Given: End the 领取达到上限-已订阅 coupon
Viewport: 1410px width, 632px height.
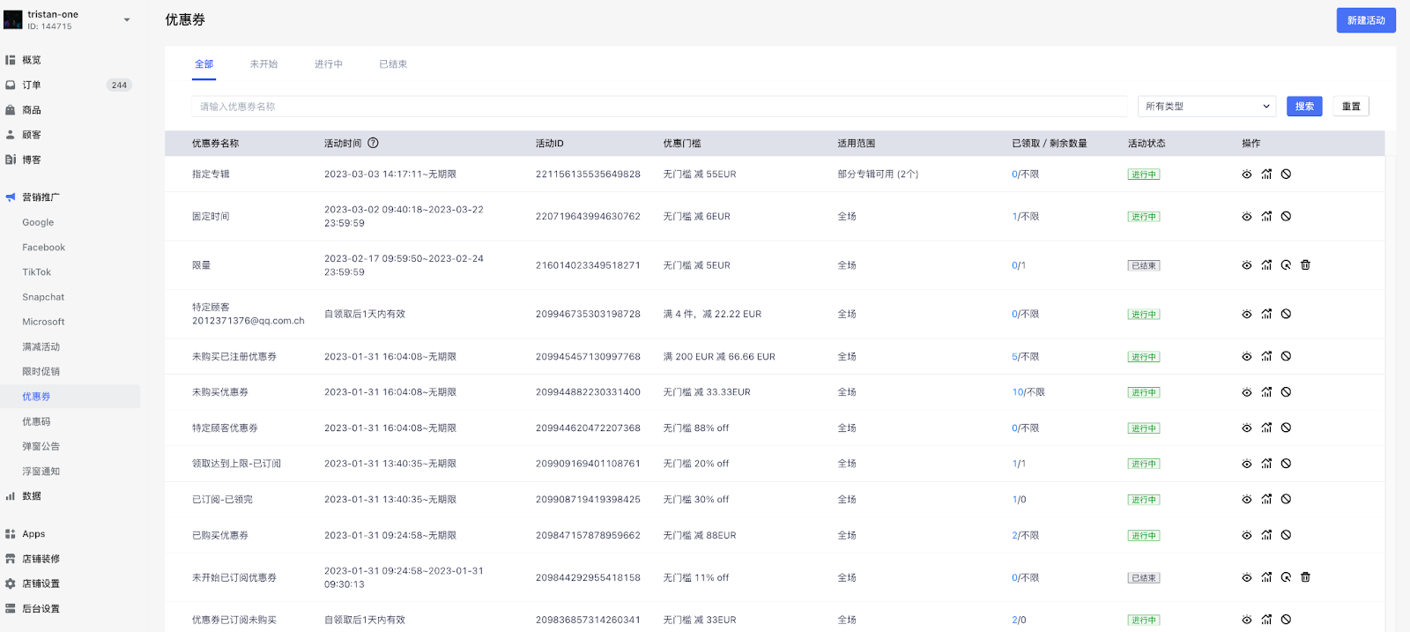Looking at the screenshot, I should pos(1286,464).
